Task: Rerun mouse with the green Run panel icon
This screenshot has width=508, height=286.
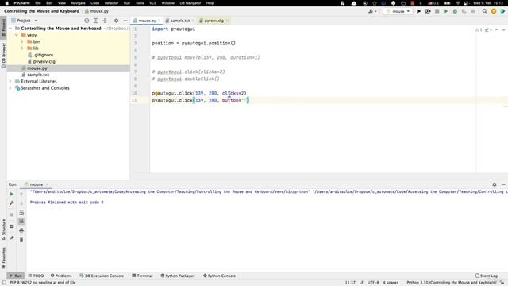Action: click(12, 194)
